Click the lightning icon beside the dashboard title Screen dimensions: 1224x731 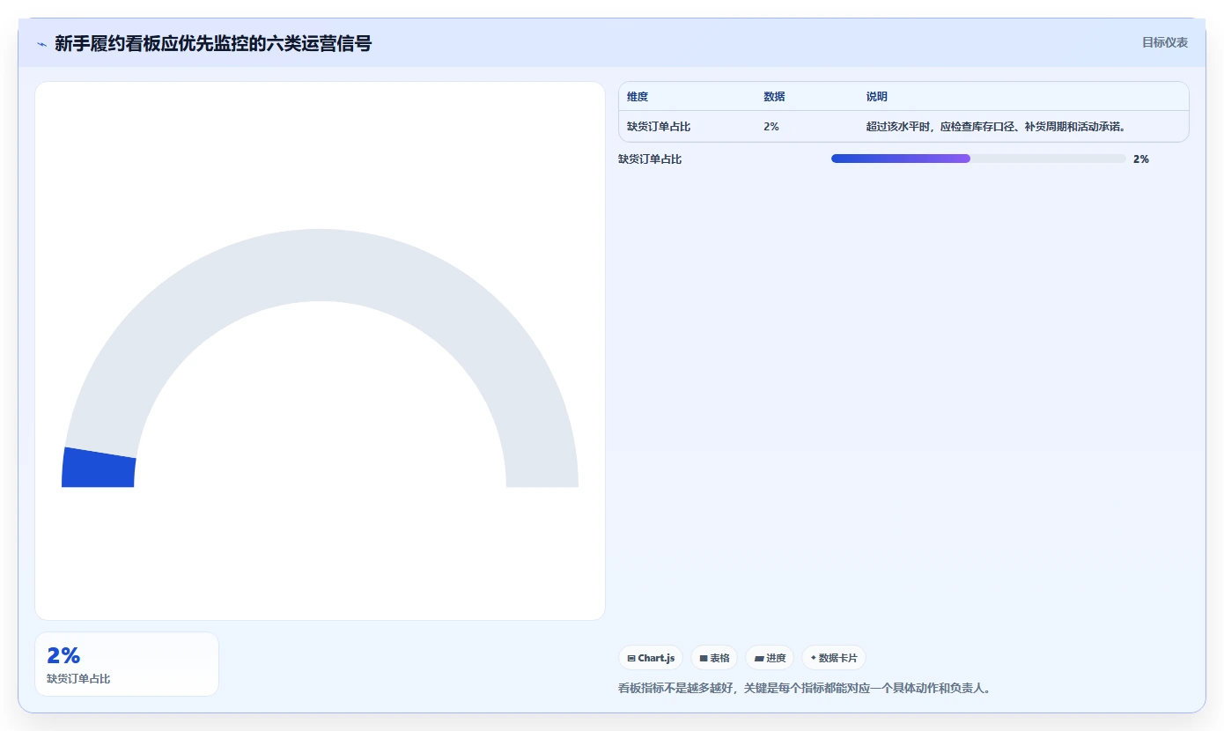41,44
